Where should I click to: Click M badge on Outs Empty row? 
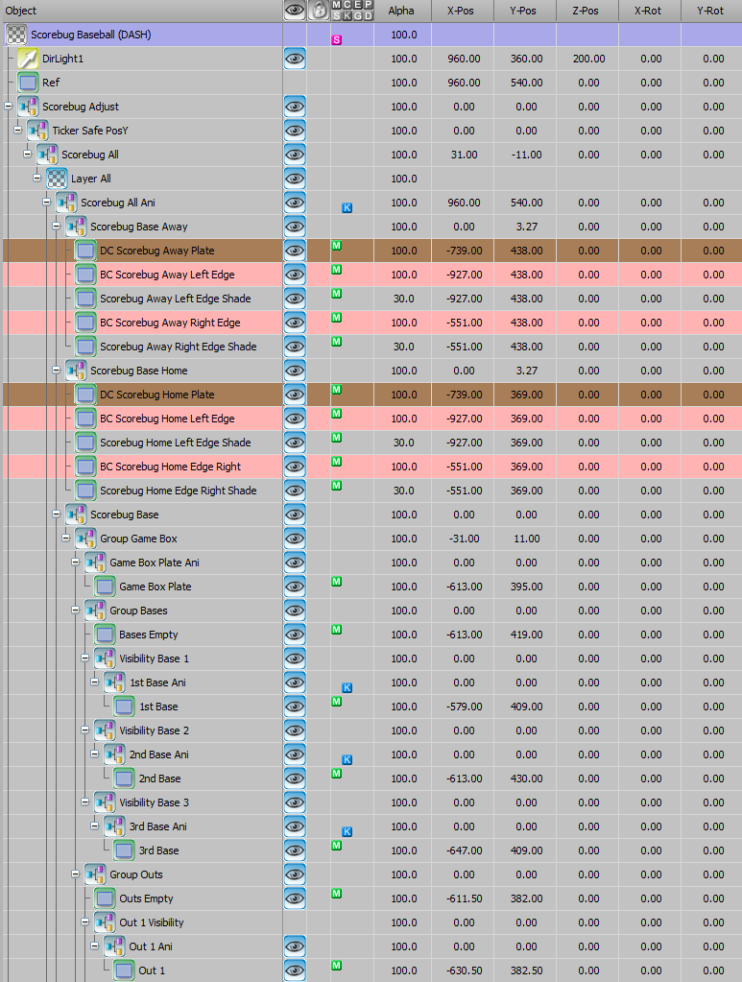click(336, 893)
